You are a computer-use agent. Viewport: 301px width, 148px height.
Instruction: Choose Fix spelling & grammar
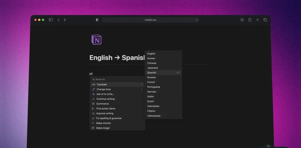pyautogui.click(x=109, y=118)
